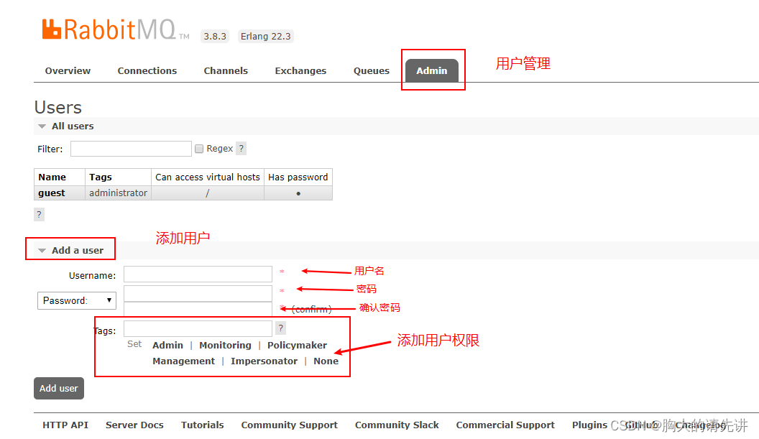Click the administrator tag cell
Viewport: 759px width, 439px height.
pyautogui.click(x=118, y=193)
